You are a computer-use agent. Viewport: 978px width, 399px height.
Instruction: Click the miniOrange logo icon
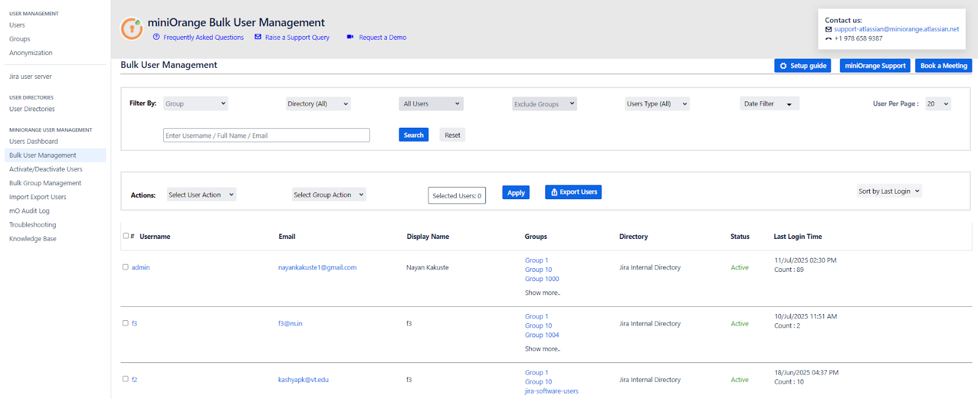click(x=131, y=29)
